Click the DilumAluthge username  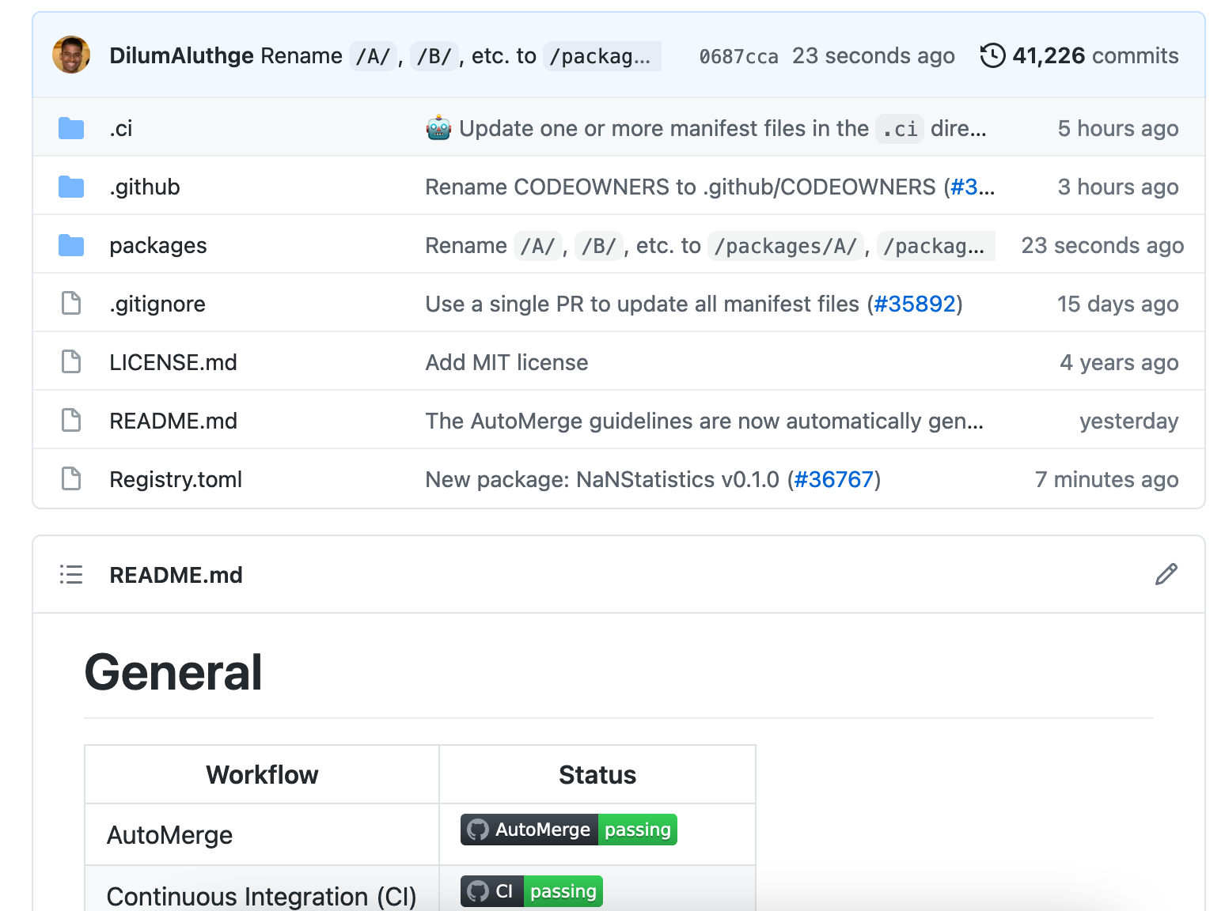181,55
